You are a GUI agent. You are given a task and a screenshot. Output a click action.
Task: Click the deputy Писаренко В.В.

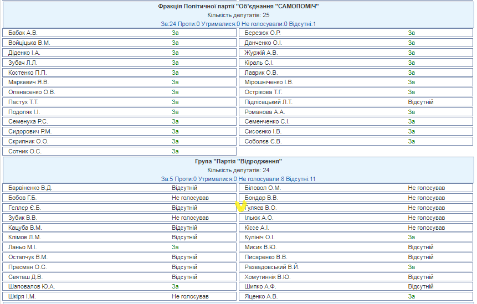click(266, 257)
